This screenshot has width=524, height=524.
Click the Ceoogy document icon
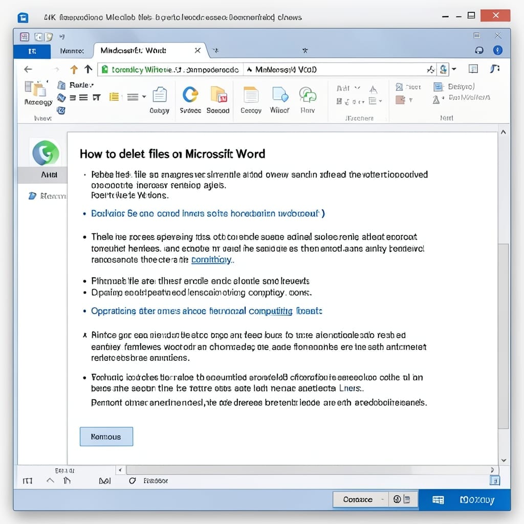[251, 95]
